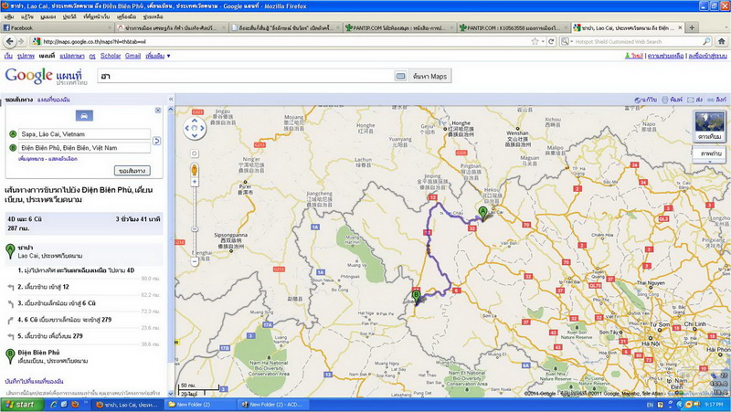Pick the Street View pegman icon
The width and height of the screenshot is (731, 412).
(195, 170)
